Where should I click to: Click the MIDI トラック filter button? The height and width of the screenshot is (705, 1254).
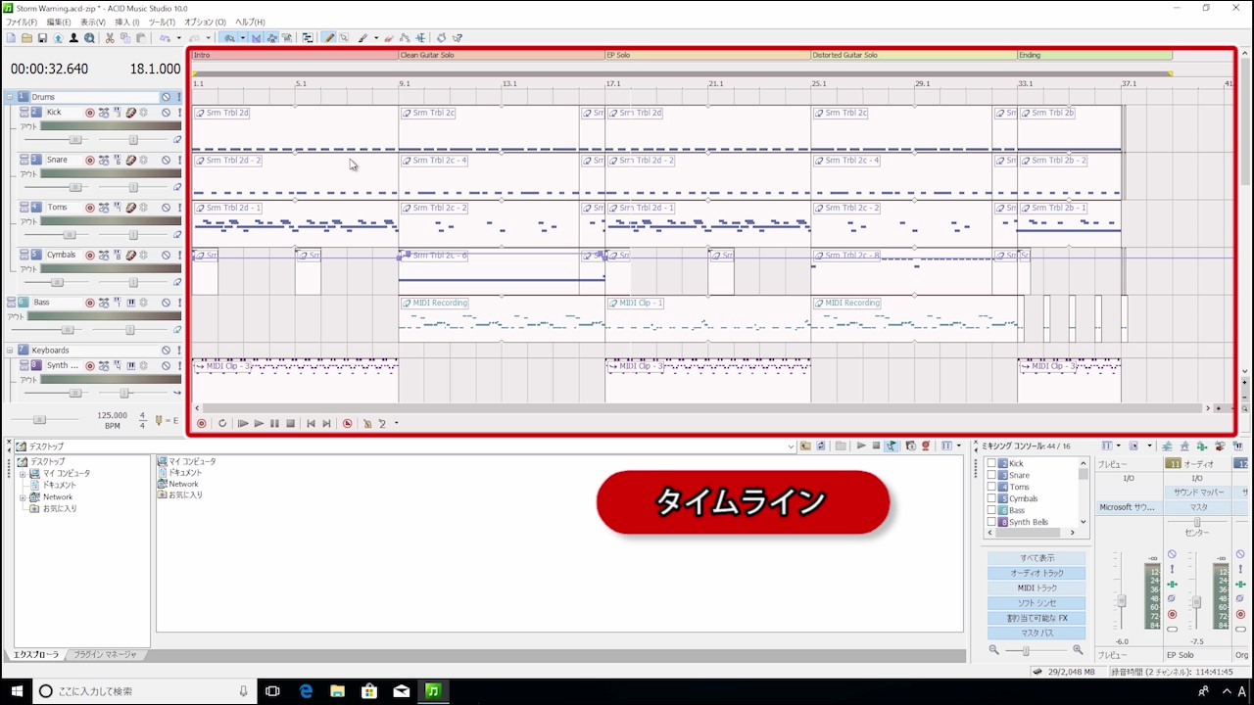[1037, 587]
